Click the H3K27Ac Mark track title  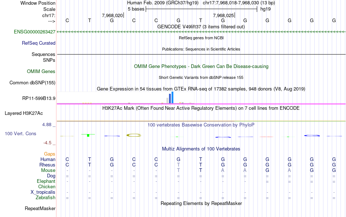tap(201, 108)
